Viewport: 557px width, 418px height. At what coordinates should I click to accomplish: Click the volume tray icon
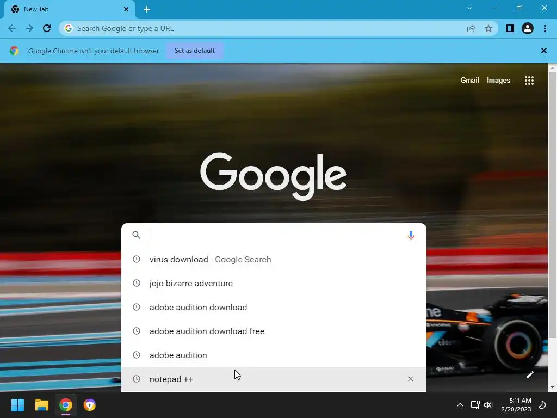[x=488, y=405]
